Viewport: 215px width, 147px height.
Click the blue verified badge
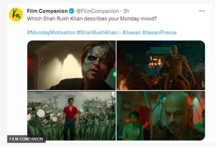(72, 11)
